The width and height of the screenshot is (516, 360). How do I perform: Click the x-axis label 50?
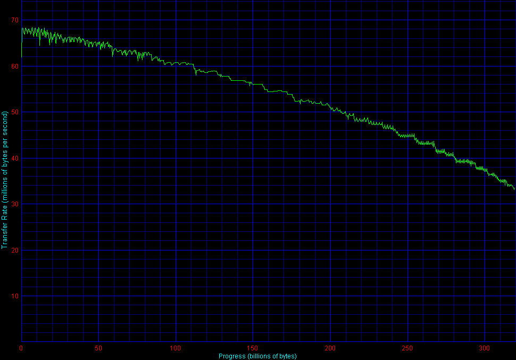click(98, 348)
